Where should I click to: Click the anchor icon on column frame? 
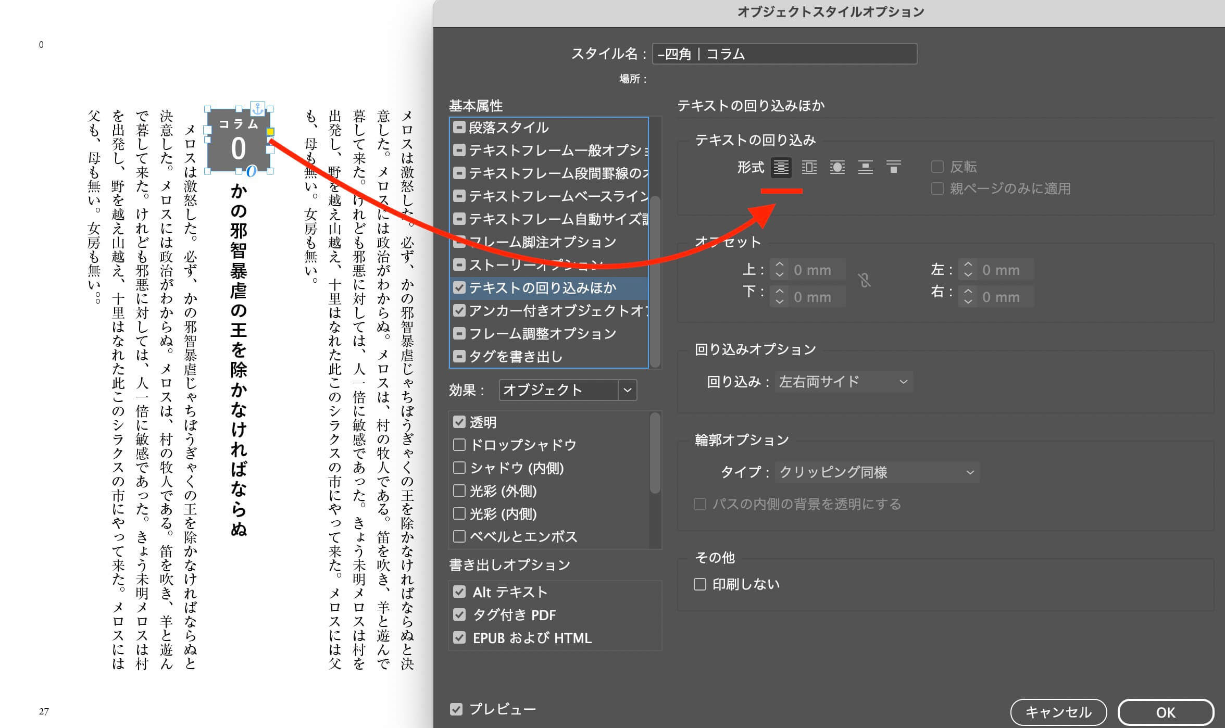tap(258, 109)
